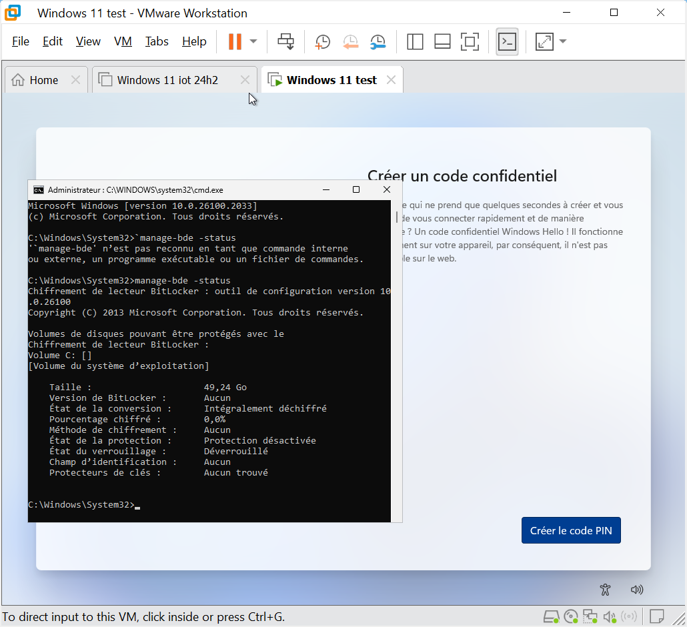The image size is (687, 627).
Task: Select the Windows 11 test tab
Action: pyautogui.click(x=331, y=80)
